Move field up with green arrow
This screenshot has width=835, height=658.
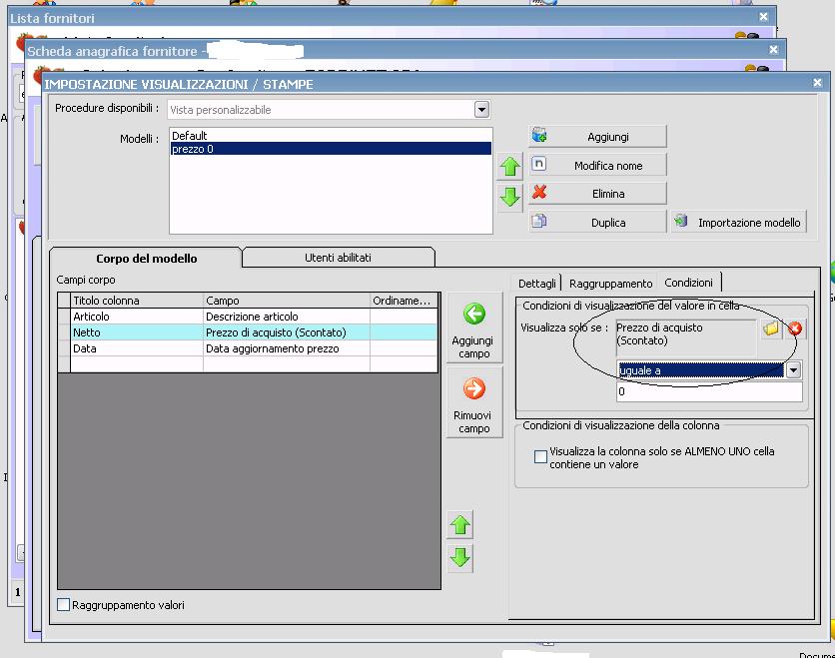tap(460, 525)
